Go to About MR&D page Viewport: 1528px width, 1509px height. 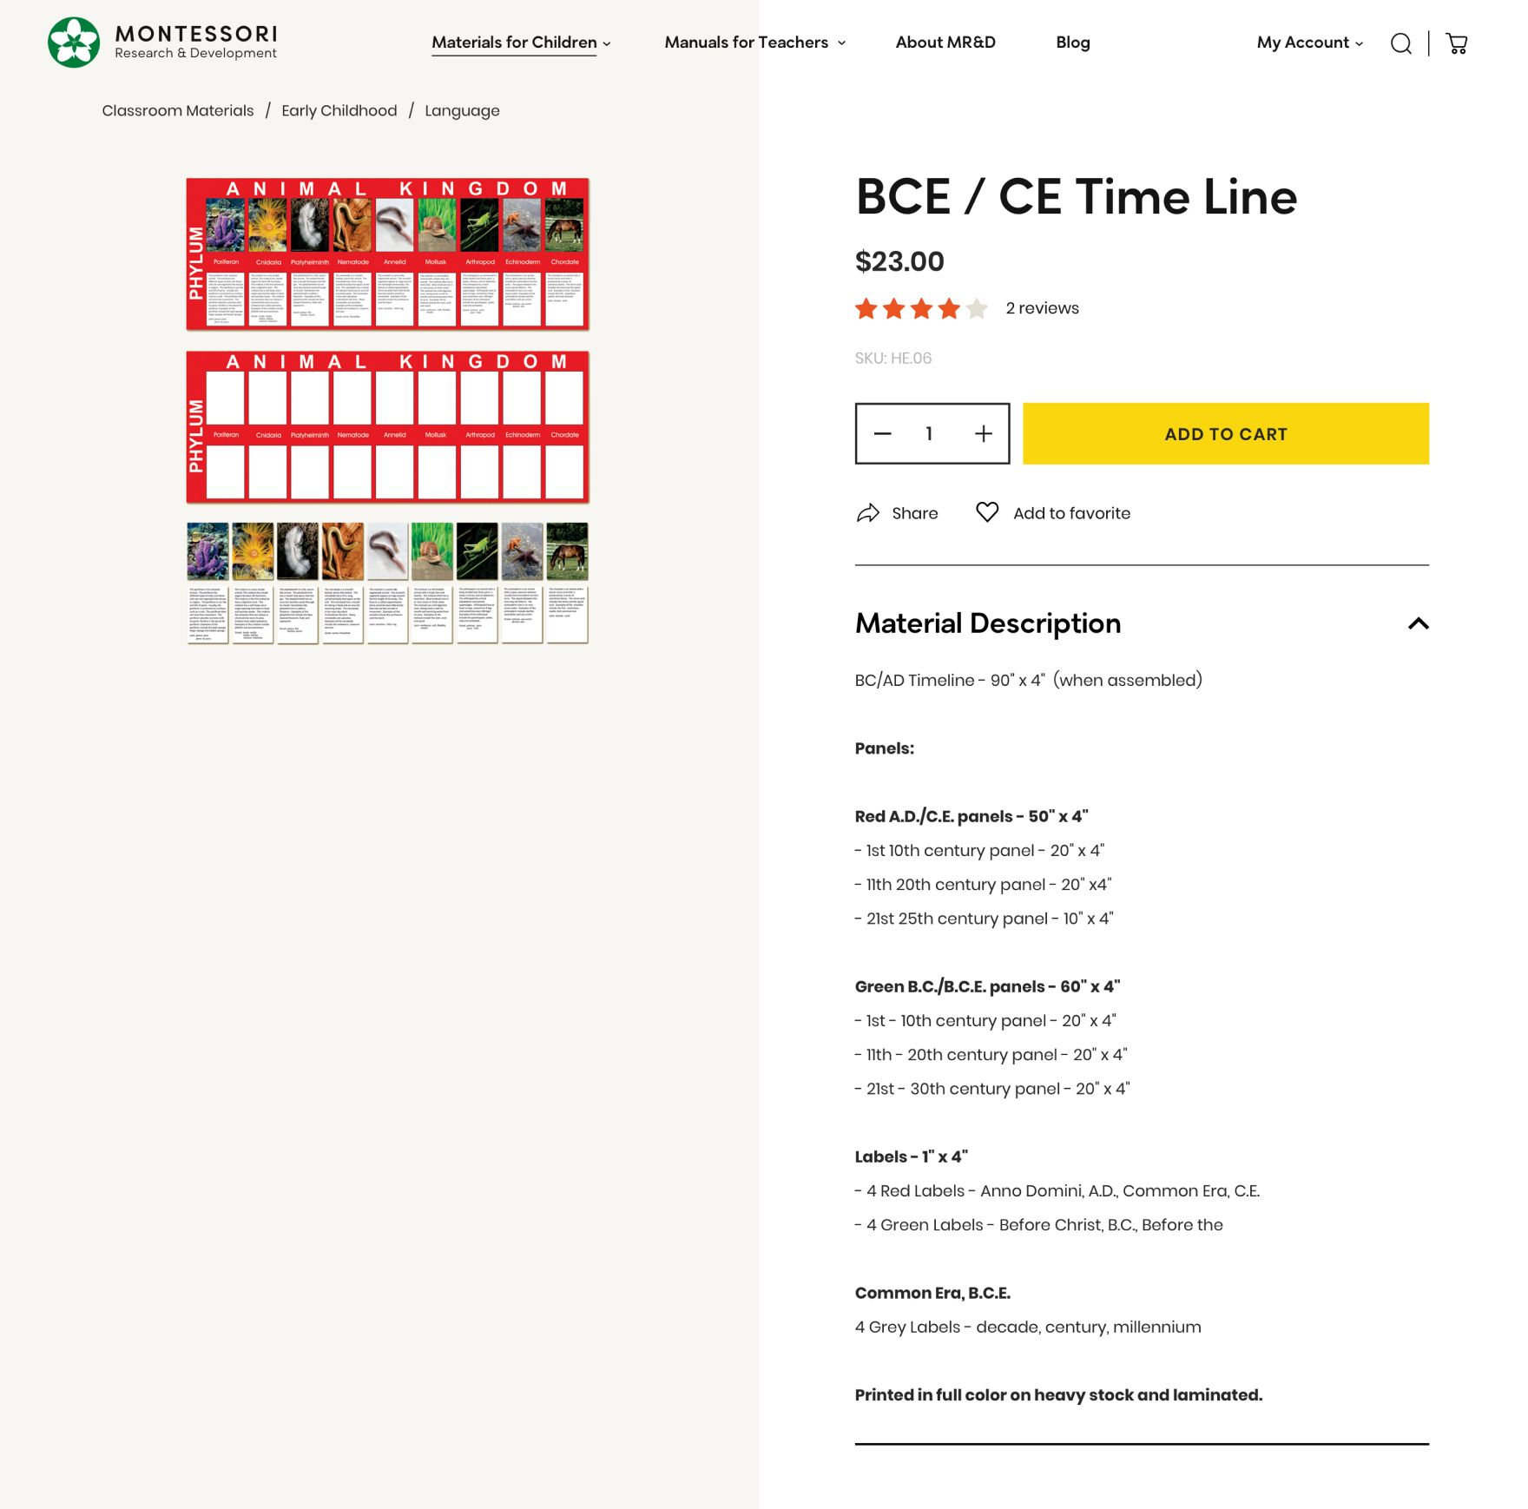click(x=945, y=43)
